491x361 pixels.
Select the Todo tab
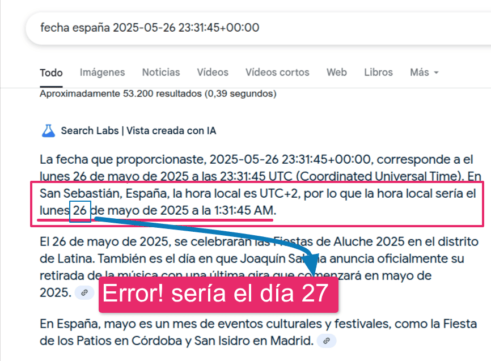[52, 73]
